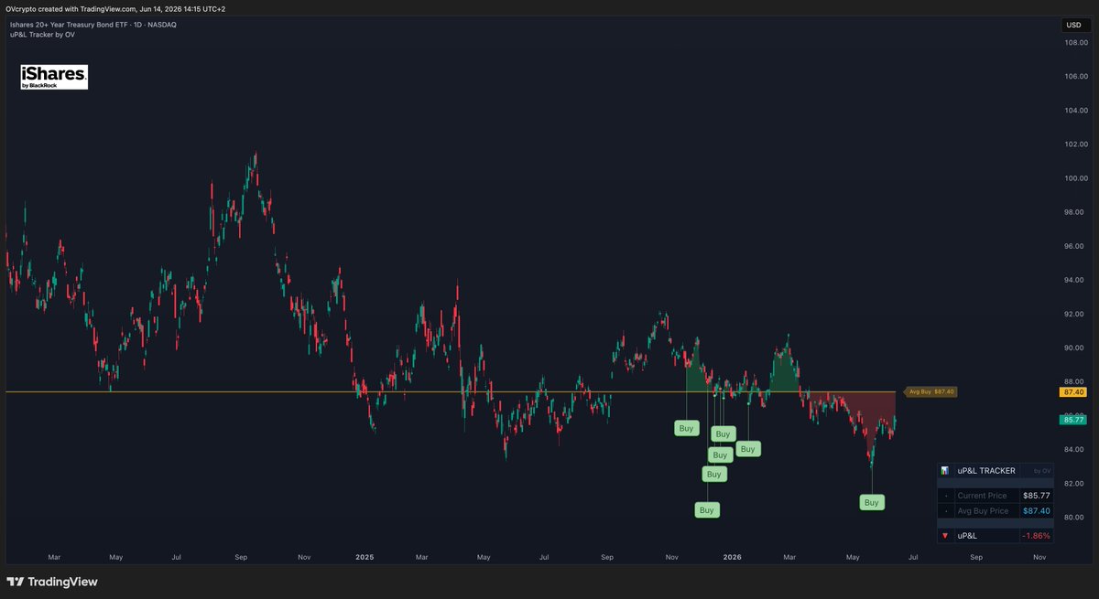The height and width of the screenshot is (599, 1099).
Task: Click the 98.00 price axis label
Action: pyautogui.click(x=1076, y=212)
